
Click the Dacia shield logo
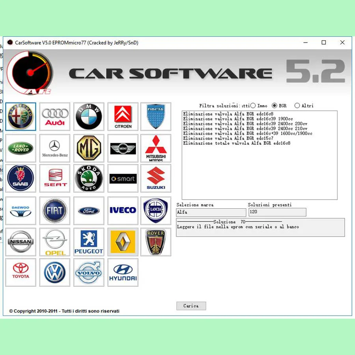tap(156, 117)
